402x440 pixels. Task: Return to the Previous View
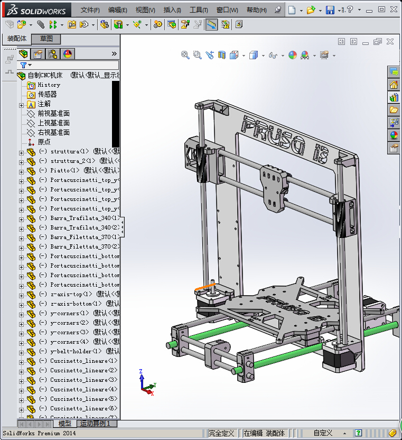(x=210, y=55)
